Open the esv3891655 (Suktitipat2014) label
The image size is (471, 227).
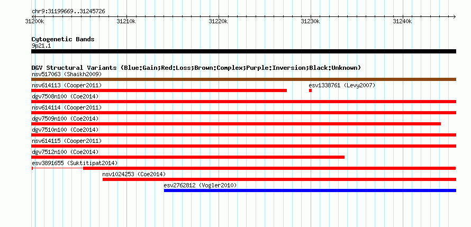point(75,163)
